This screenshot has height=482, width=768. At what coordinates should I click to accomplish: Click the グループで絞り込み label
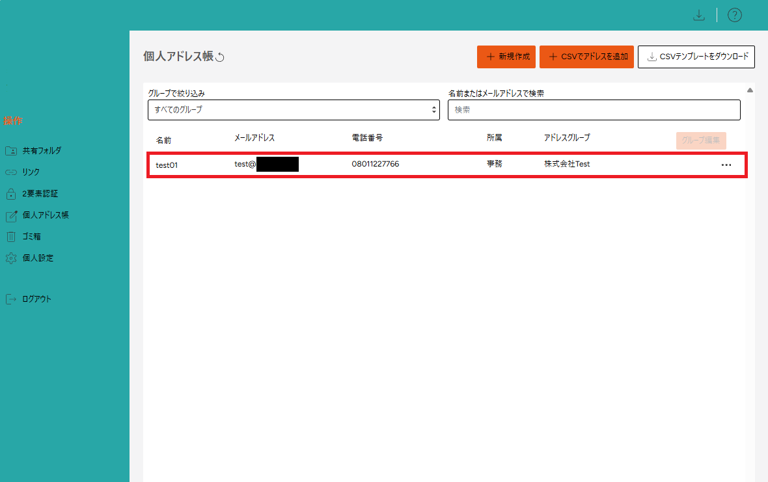(176, 94)
